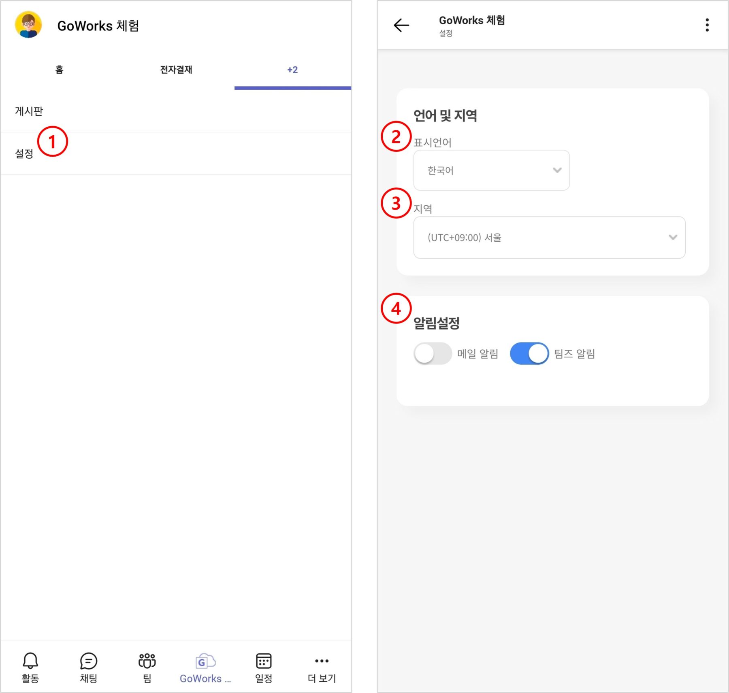The height and width of the screenshot is (693, 729).
Task: Click the user profile avatar
Action: 28,25
